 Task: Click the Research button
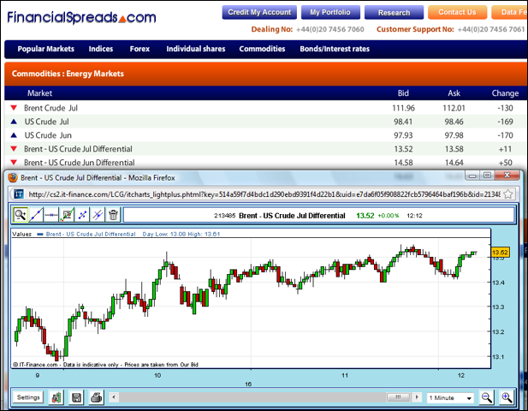394,13
